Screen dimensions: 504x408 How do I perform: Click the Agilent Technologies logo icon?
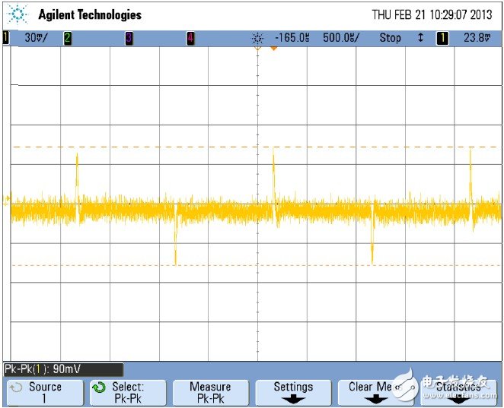(x=18, y=14)
